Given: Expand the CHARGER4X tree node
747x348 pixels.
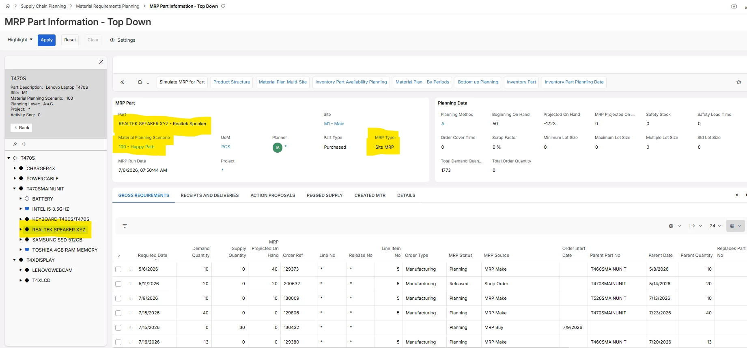Looking at the screenshot, I should pyautogui.click(x=15, y=168).
